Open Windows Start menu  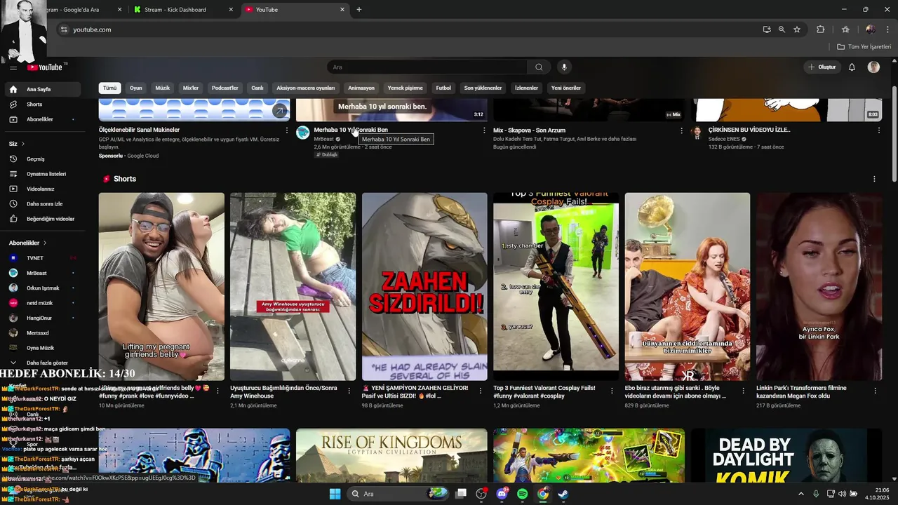pyautogui.click(x=335, y=494)
